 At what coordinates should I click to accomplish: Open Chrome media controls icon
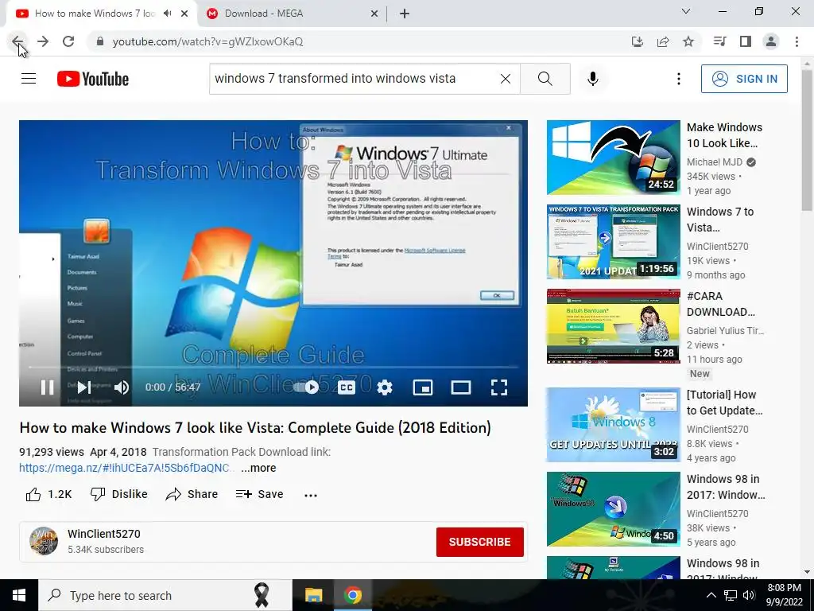coord(719,41)
